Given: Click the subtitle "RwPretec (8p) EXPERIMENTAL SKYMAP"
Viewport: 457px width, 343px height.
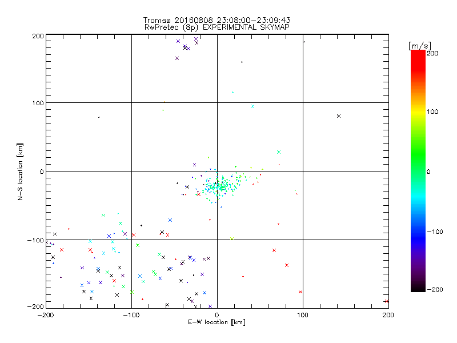Looking at the screenshot, I should coord(217,27).
